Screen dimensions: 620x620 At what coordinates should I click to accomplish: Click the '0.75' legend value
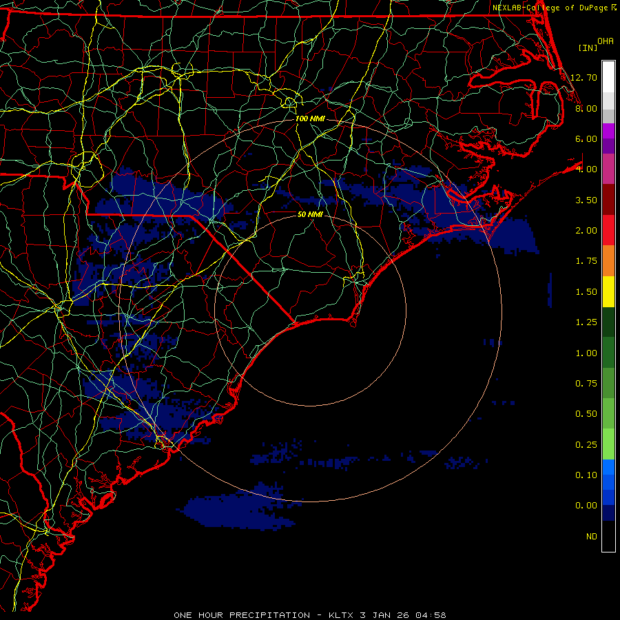[586, 384]
